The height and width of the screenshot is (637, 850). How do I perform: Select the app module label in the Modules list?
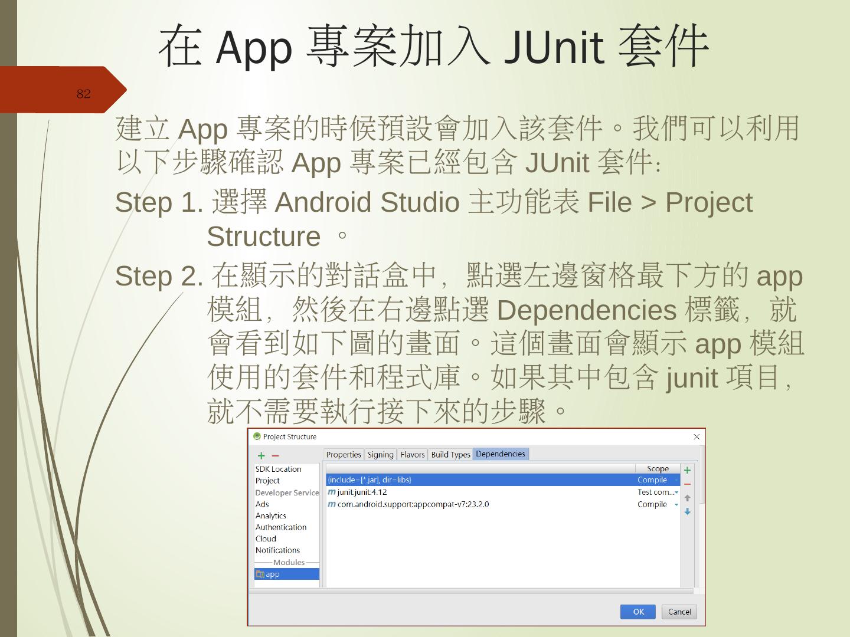coord(273,574)
